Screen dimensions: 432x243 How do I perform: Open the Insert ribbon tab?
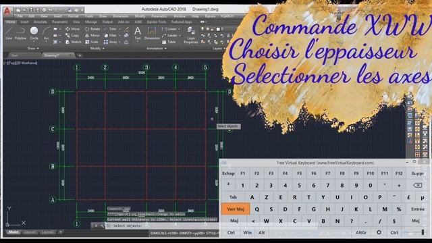pos(24,22)
